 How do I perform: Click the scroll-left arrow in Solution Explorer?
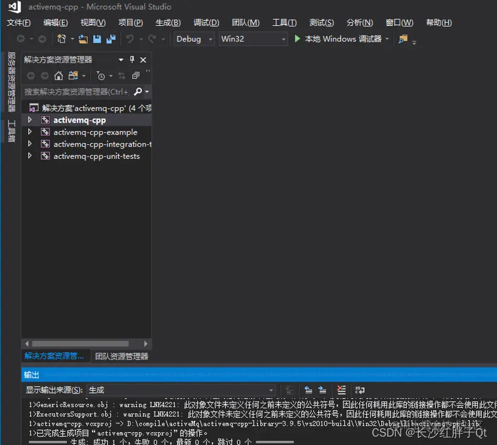27,343
